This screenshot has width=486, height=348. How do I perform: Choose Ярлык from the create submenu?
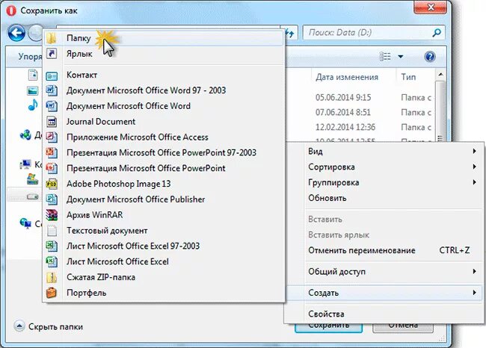[x=164, y=54]
